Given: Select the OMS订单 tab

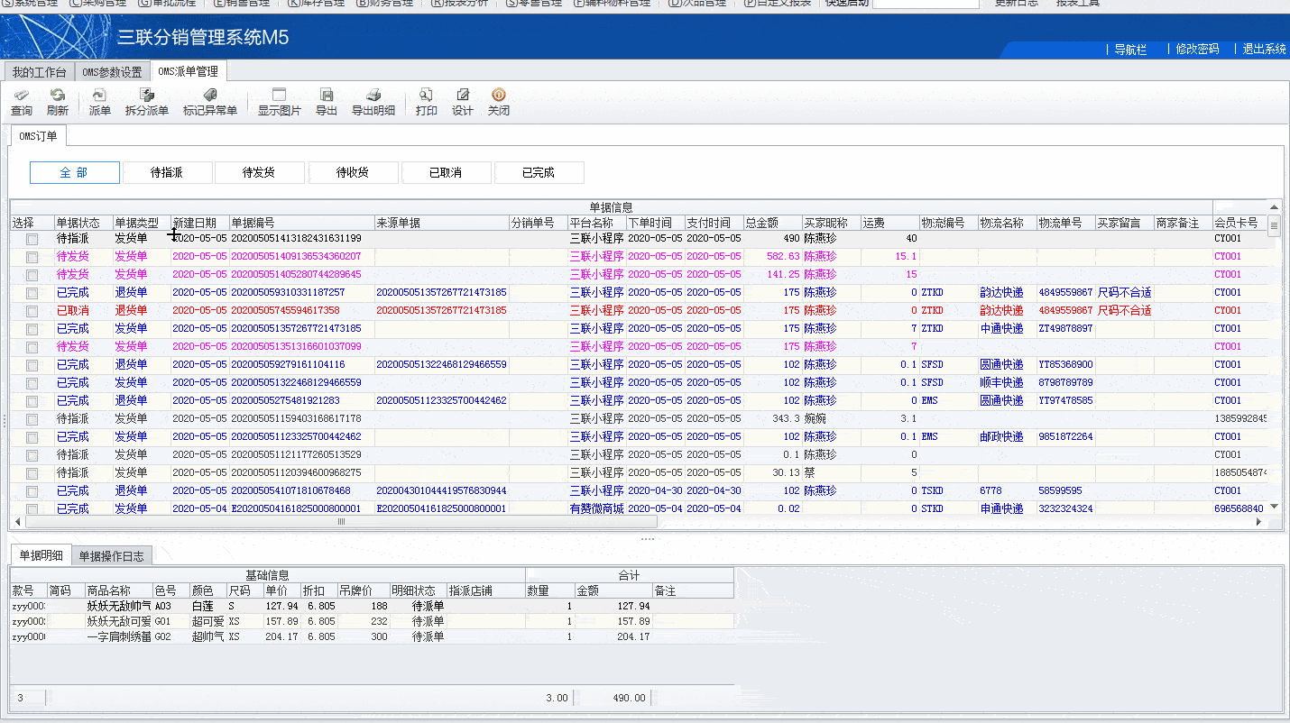Looking at the screenshot, I should [x=38, y=136].
